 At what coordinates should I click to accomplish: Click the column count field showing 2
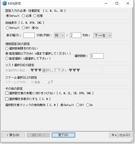(75, 35)
